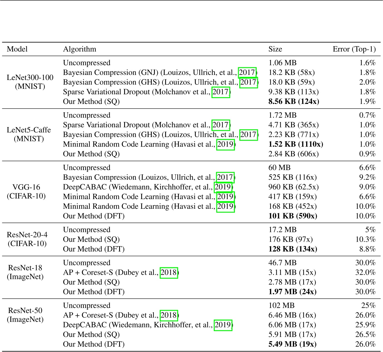The height and width of the screenshot is (352, 383).
Task: Open 2019 Havasi citation on the 417 KB row
Action: [225, 197]
